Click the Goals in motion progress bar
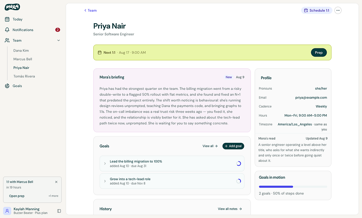This screenshot has height=218, width=362. click(x=293, y=187)
